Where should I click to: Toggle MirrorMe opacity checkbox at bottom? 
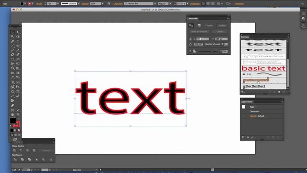point(190,51)
